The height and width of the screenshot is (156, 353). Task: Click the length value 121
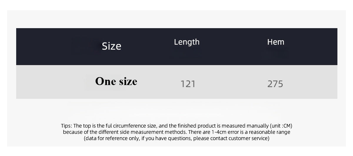188,84
